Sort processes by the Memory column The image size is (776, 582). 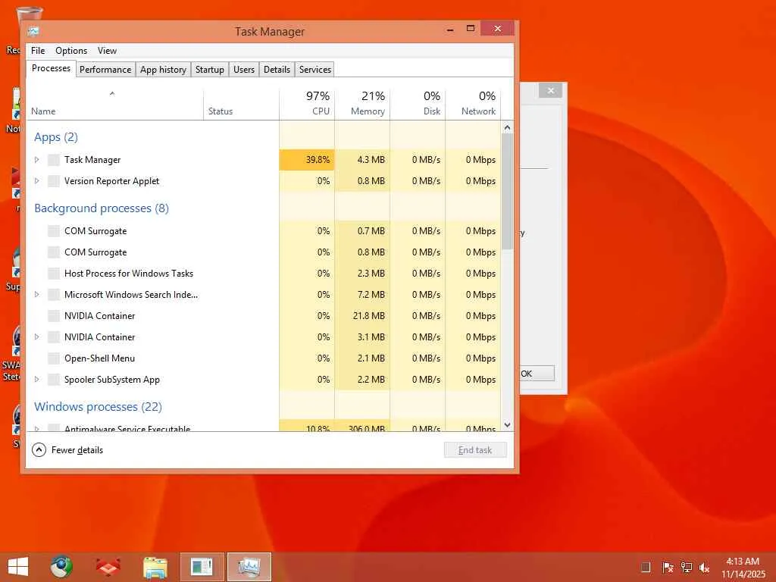pos(362,103)
